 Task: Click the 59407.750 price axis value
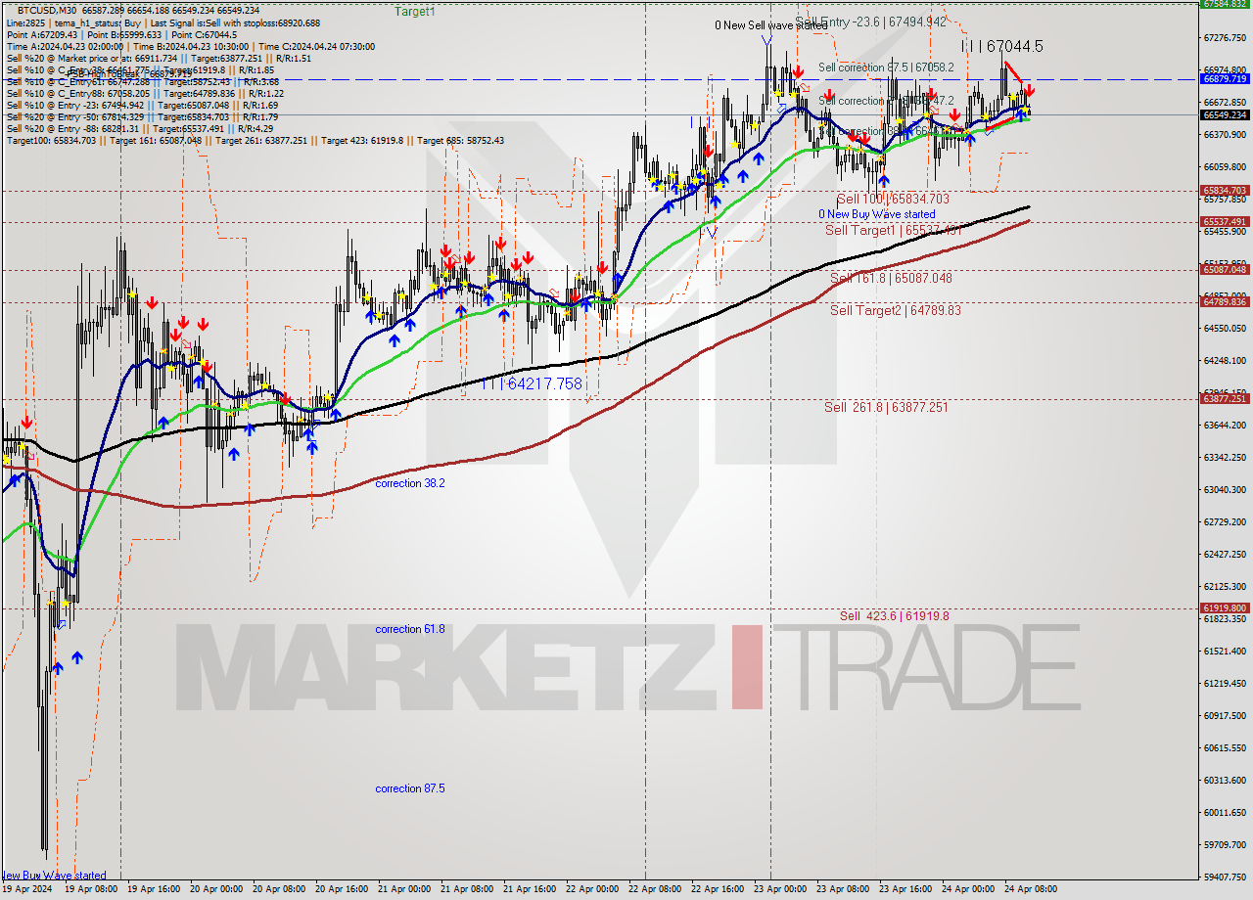[1225, 877]
